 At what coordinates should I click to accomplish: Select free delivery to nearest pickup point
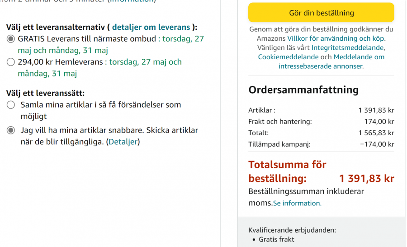[x=11, y=39]
